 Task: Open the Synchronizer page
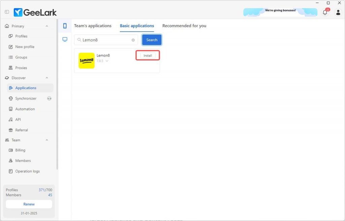26,98
